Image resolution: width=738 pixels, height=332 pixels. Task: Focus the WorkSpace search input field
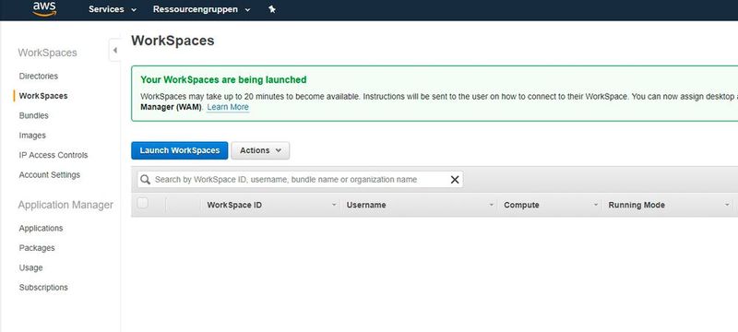[x=300, y=180]
